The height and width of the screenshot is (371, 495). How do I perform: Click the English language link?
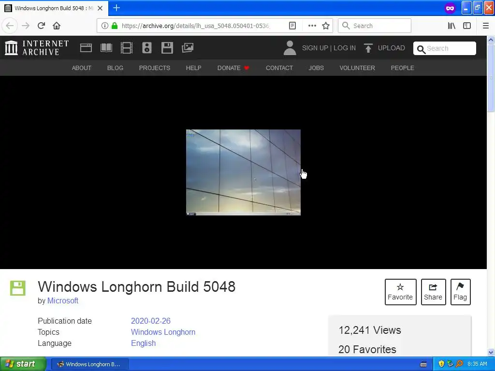click(143, 343)
